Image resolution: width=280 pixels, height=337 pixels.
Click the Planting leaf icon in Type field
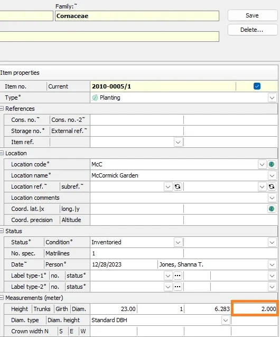coord(95,98)
